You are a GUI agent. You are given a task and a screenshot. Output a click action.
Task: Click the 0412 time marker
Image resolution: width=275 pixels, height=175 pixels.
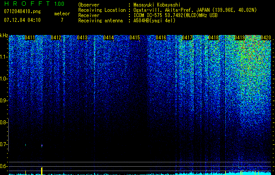(x=56, y=38)
